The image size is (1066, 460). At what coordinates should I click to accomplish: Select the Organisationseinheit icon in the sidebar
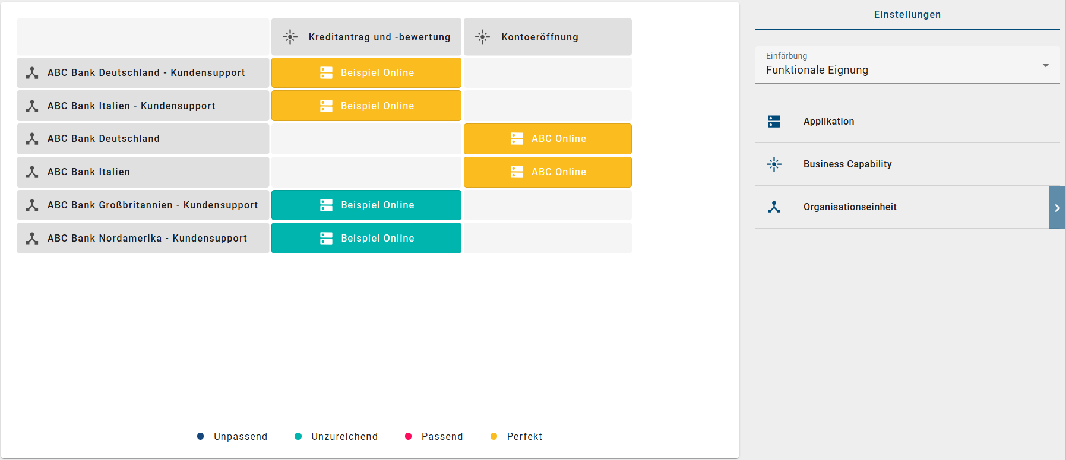click(774, 207)
